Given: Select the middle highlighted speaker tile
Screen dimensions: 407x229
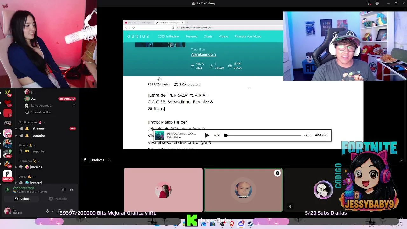Looking at the screenshot, I should [x=243, y=190].
